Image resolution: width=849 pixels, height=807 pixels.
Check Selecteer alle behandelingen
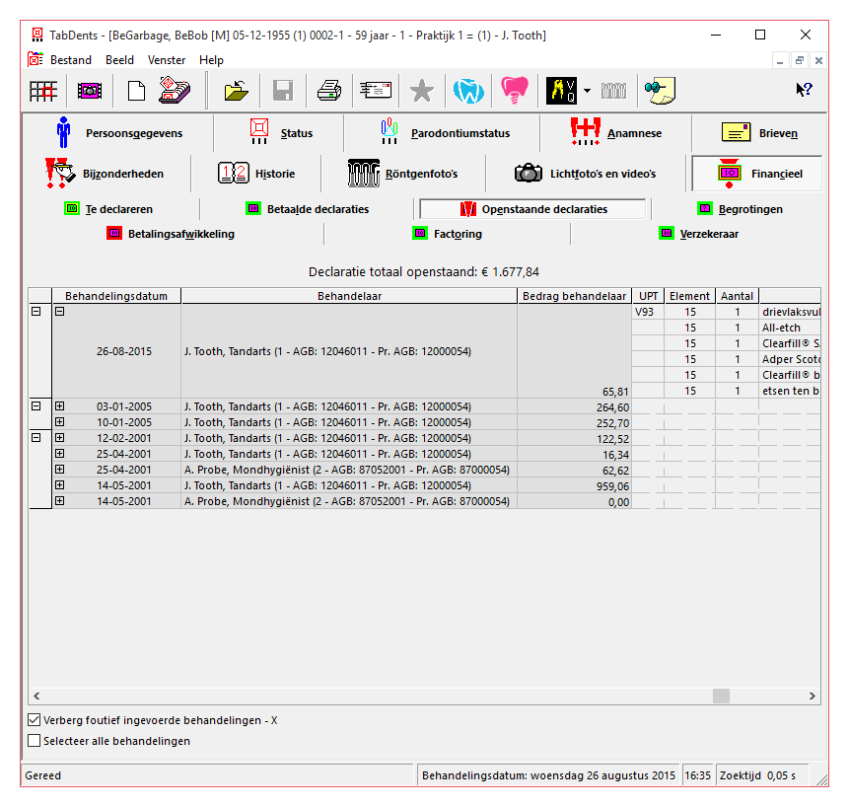[x=35, y=740]
